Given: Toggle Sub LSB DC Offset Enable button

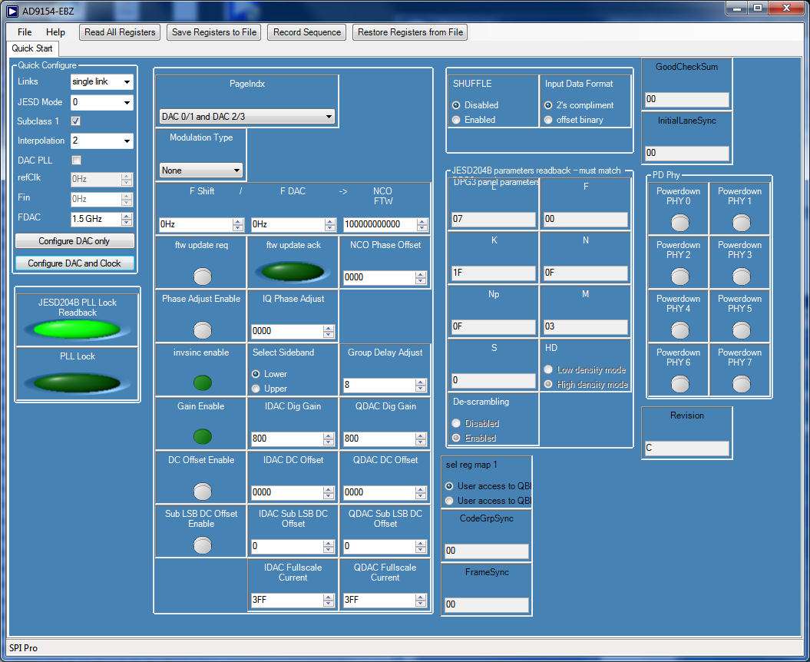Looking at the screenshot, I should click(202, 545).
